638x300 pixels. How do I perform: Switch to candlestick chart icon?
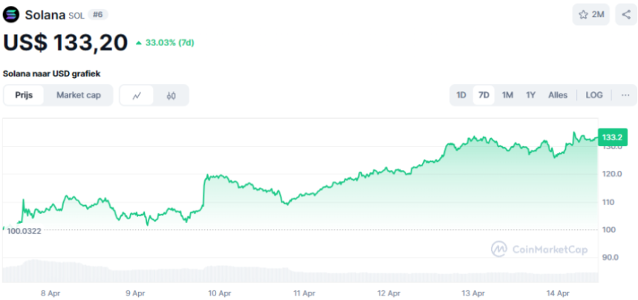(171, 95)
